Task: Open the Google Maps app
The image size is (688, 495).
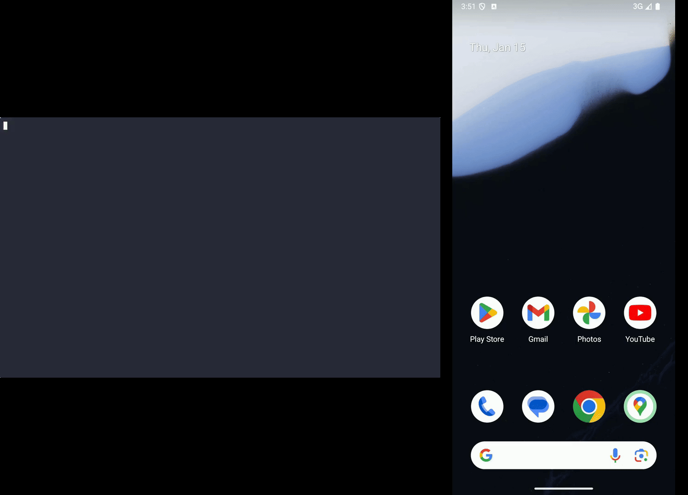Action: pos(640,407)
